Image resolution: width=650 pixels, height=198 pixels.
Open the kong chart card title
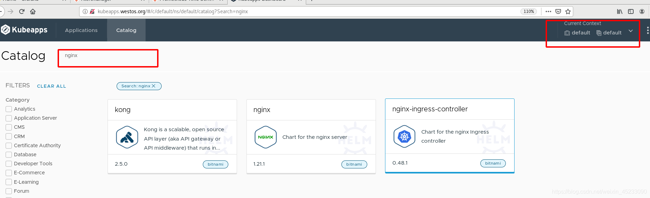tap(123, 110)
